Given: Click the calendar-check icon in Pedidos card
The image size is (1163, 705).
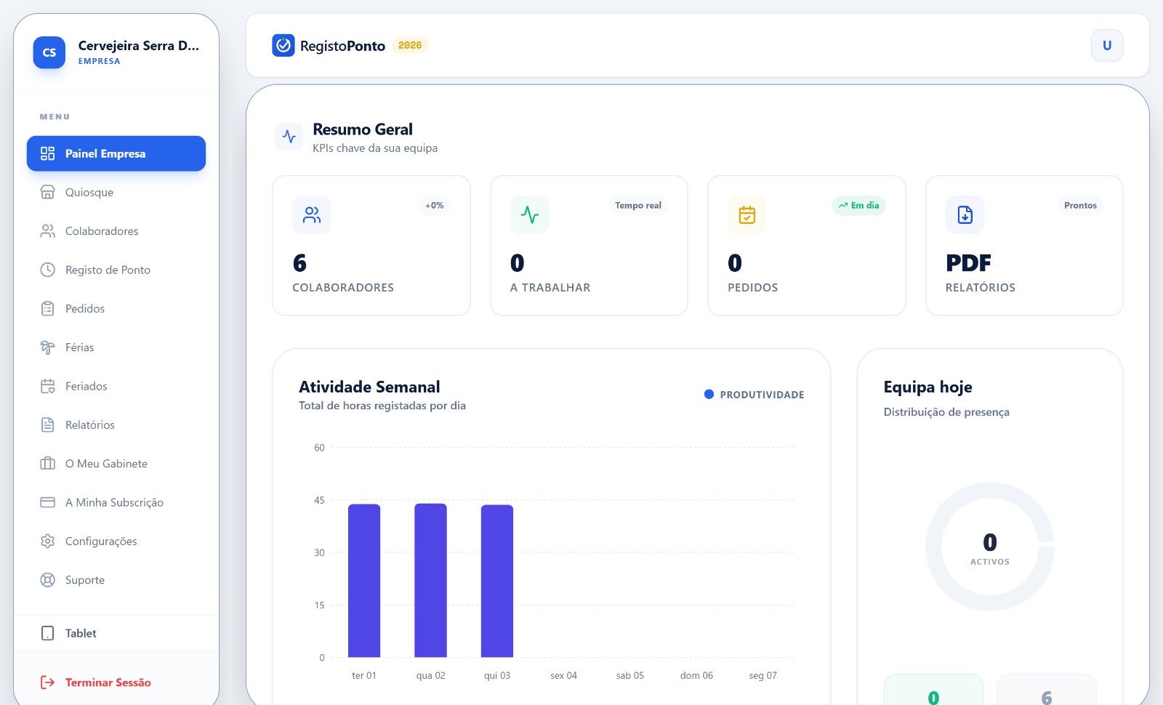Looking at the screenshot, I should [747, 214].
